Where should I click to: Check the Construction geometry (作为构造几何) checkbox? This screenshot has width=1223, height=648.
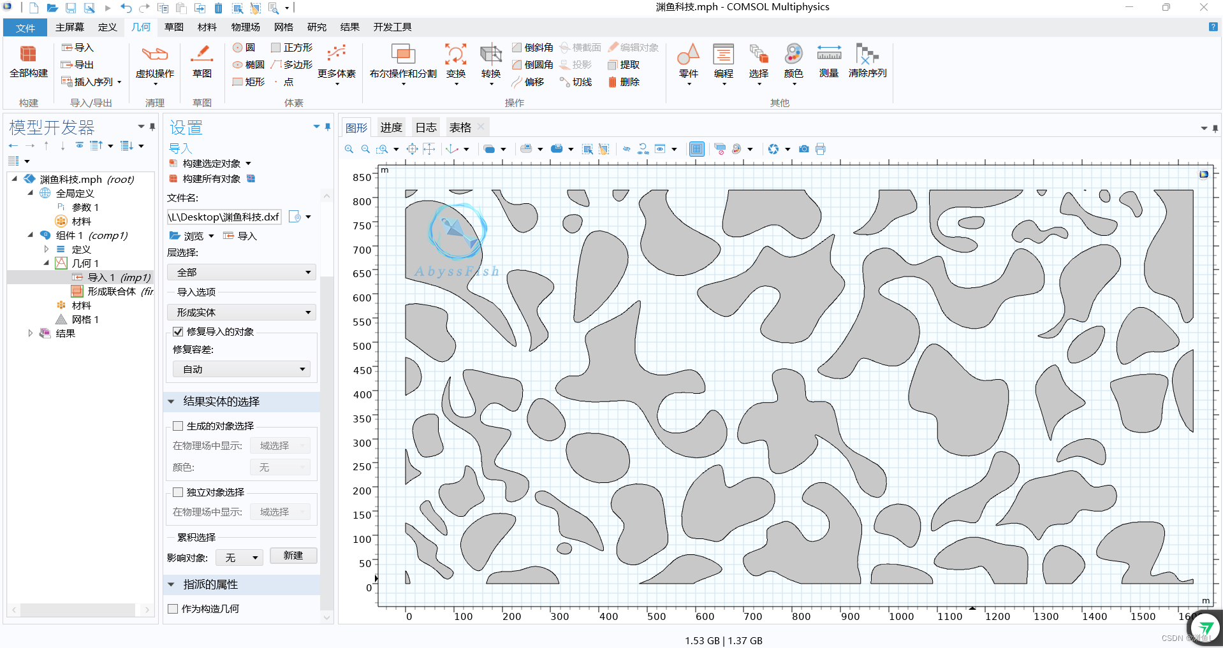pyautogui.click(x=173, y=609)
